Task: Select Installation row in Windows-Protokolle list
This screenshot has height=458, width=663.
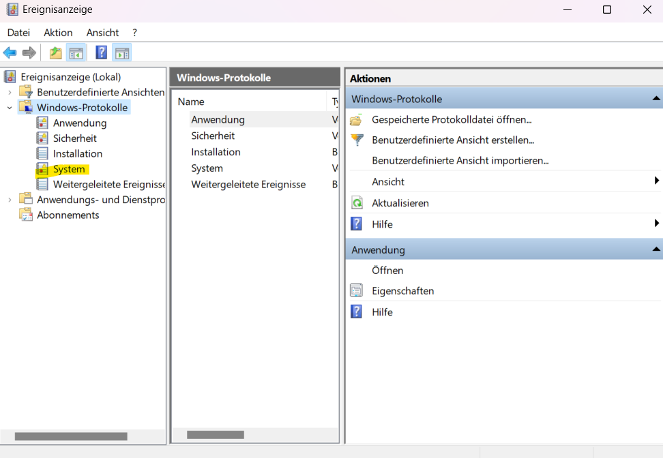Action: tap(264, 152)
